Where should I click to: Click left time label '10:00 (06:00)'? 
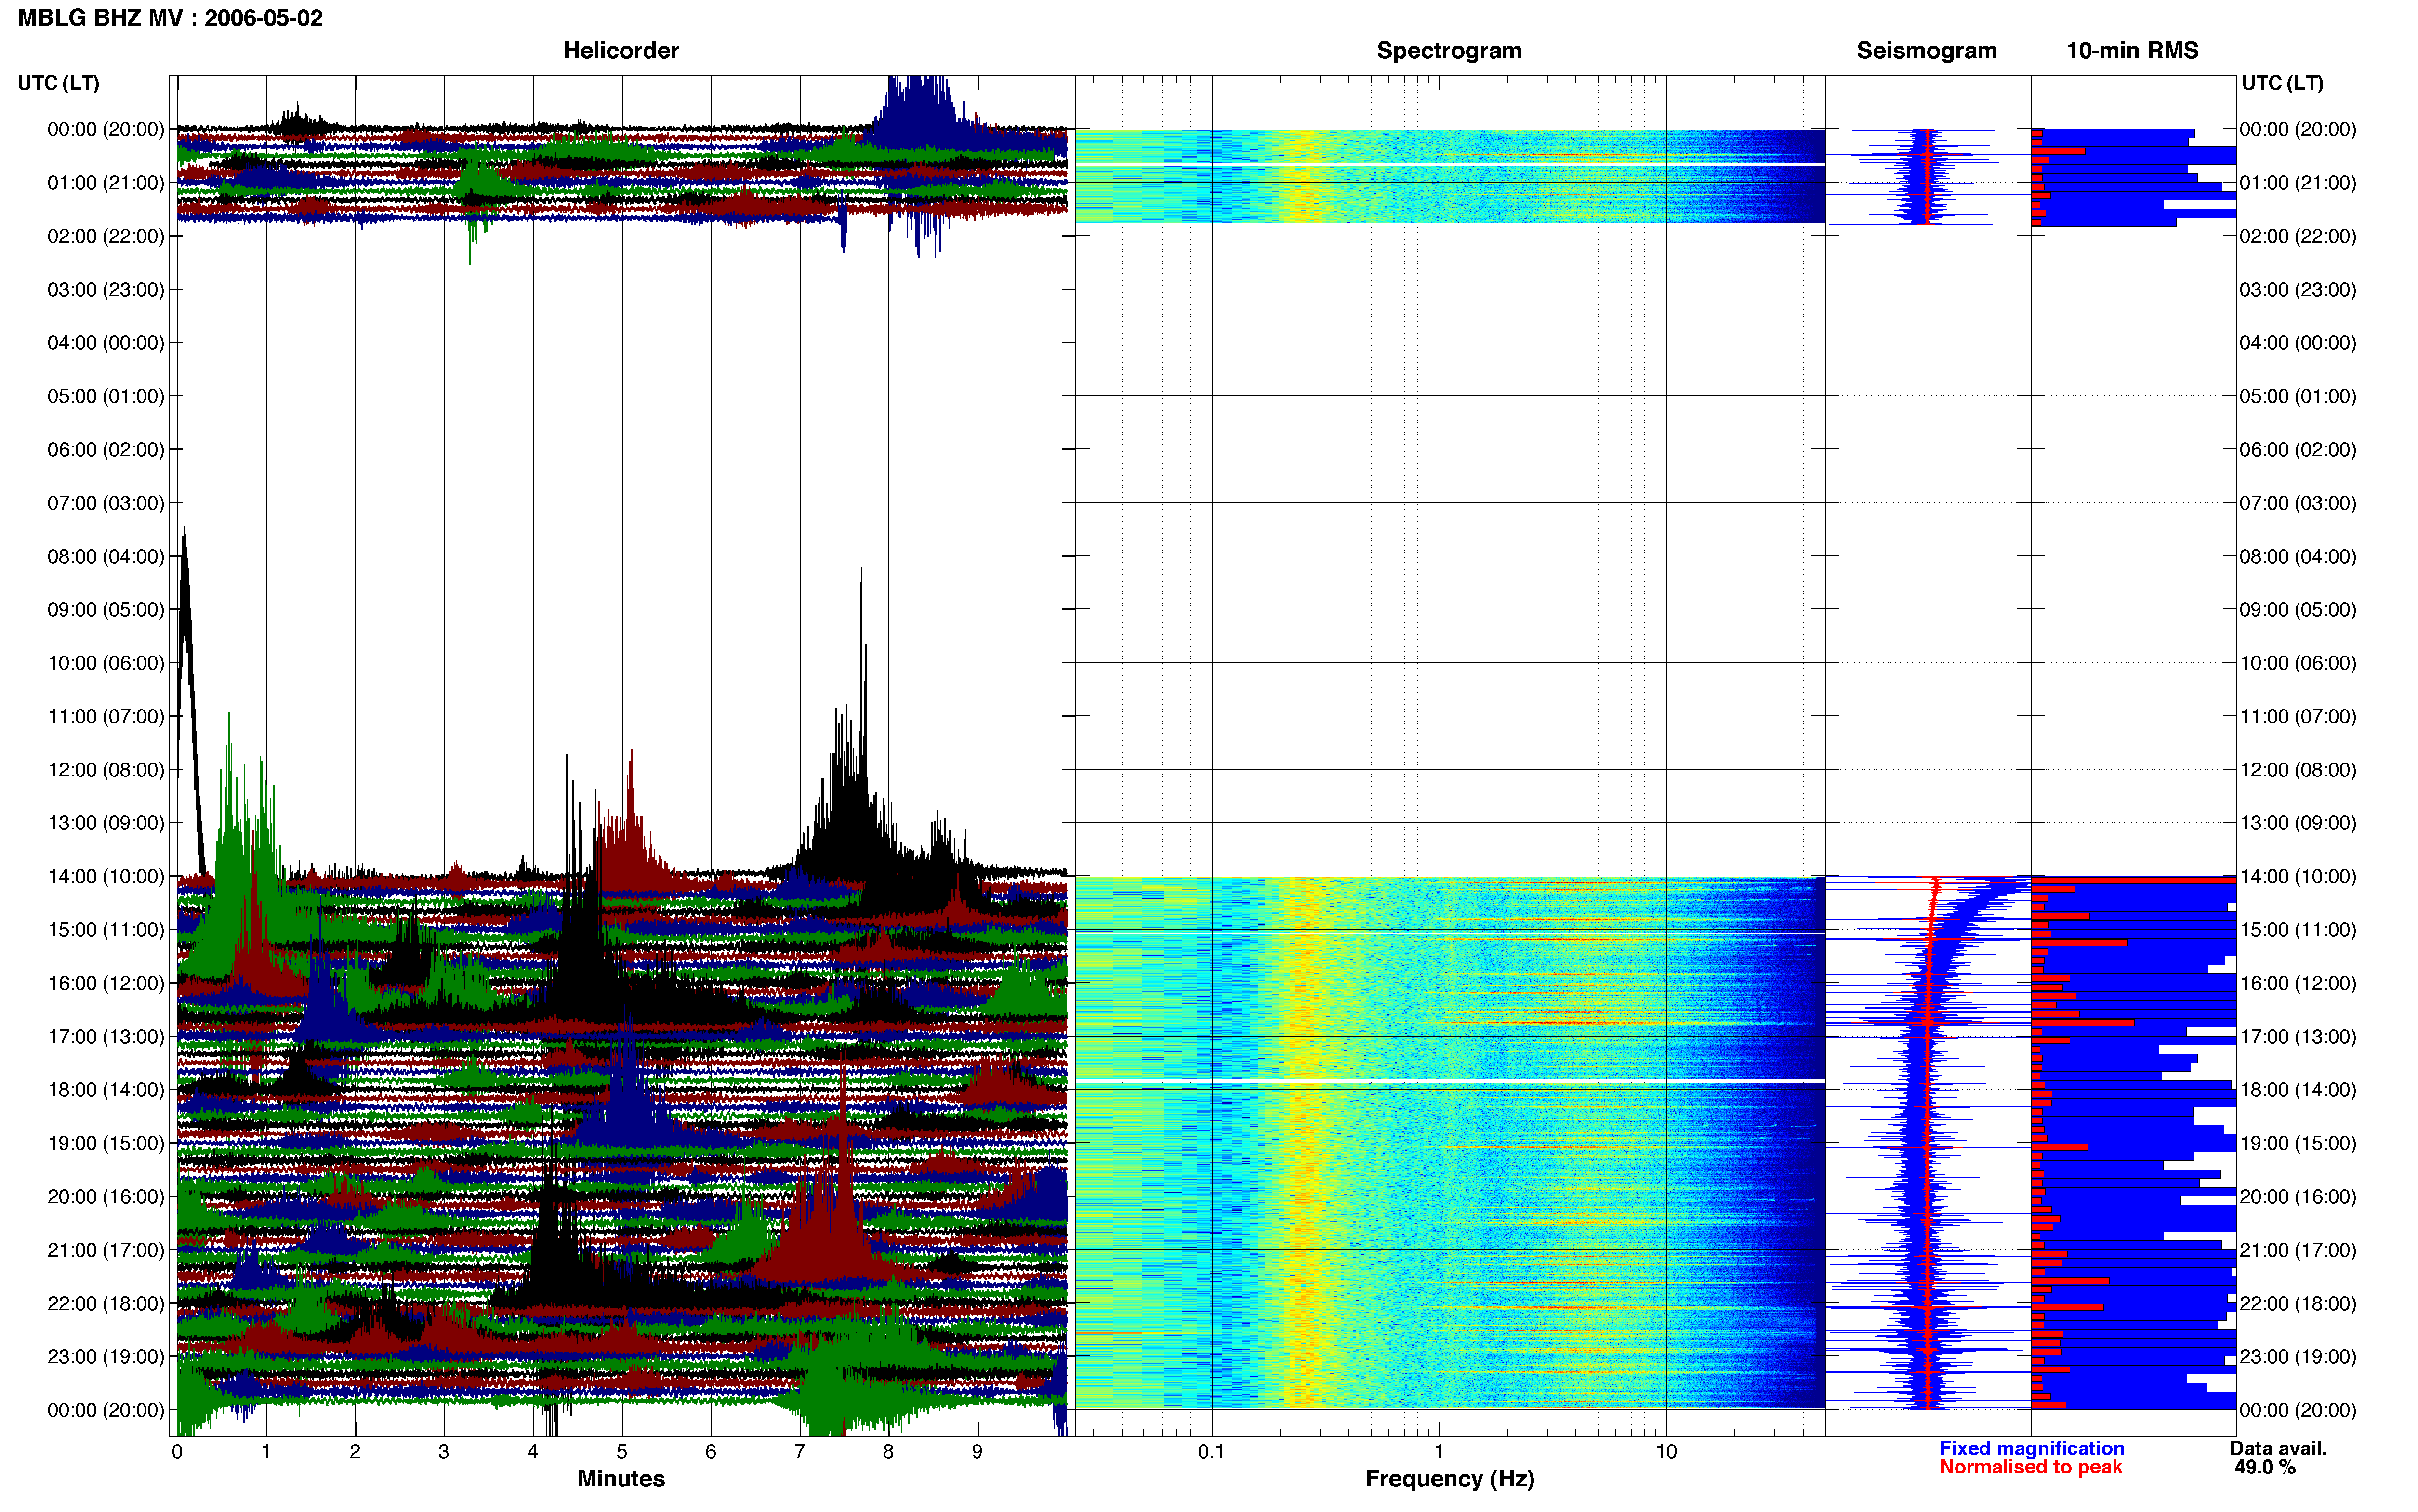pos(106,663)
